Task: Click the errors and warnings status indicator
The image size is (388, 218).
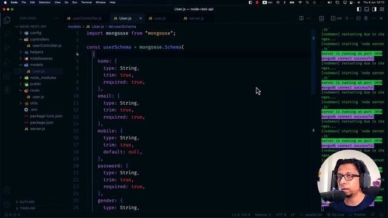Action: tap(12, 215)
